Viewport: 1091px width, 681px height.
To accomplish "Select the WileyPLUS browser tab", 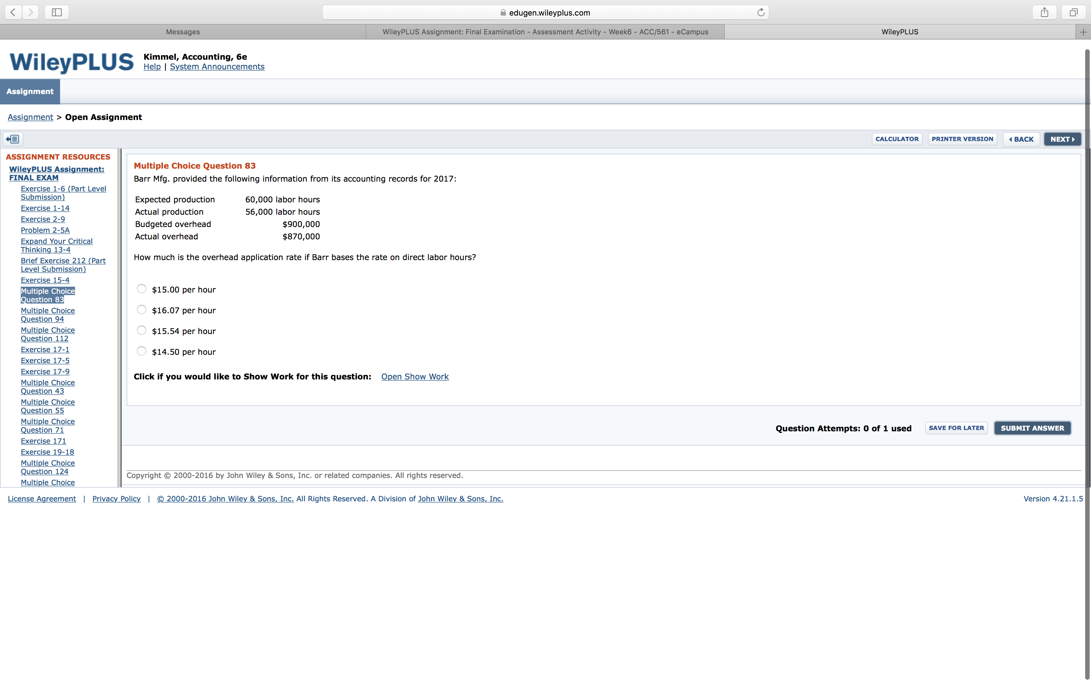I will (900, 31).
